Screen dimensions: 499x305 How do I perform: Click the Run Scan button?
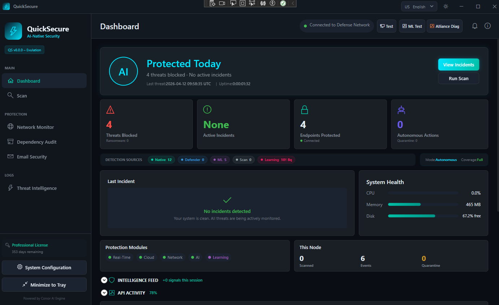click(459, 78)
